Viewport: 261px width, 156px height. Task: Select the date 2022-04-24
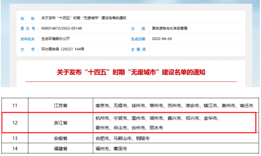tap(162, 39)
